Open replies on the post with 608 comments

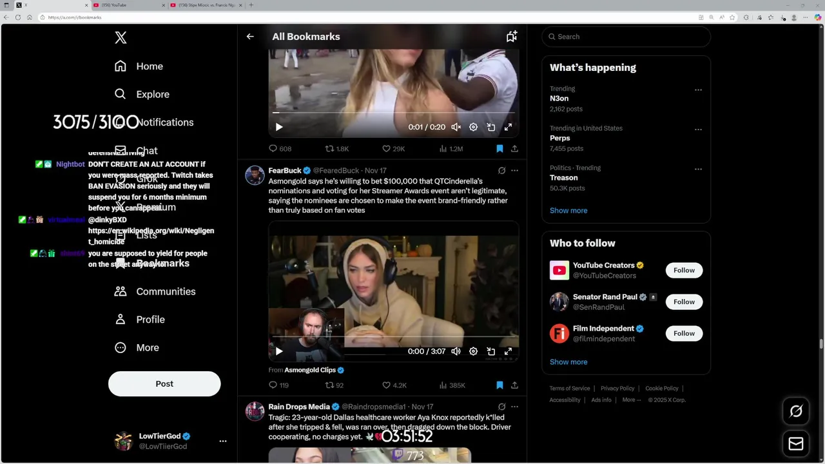coord(280,149)
